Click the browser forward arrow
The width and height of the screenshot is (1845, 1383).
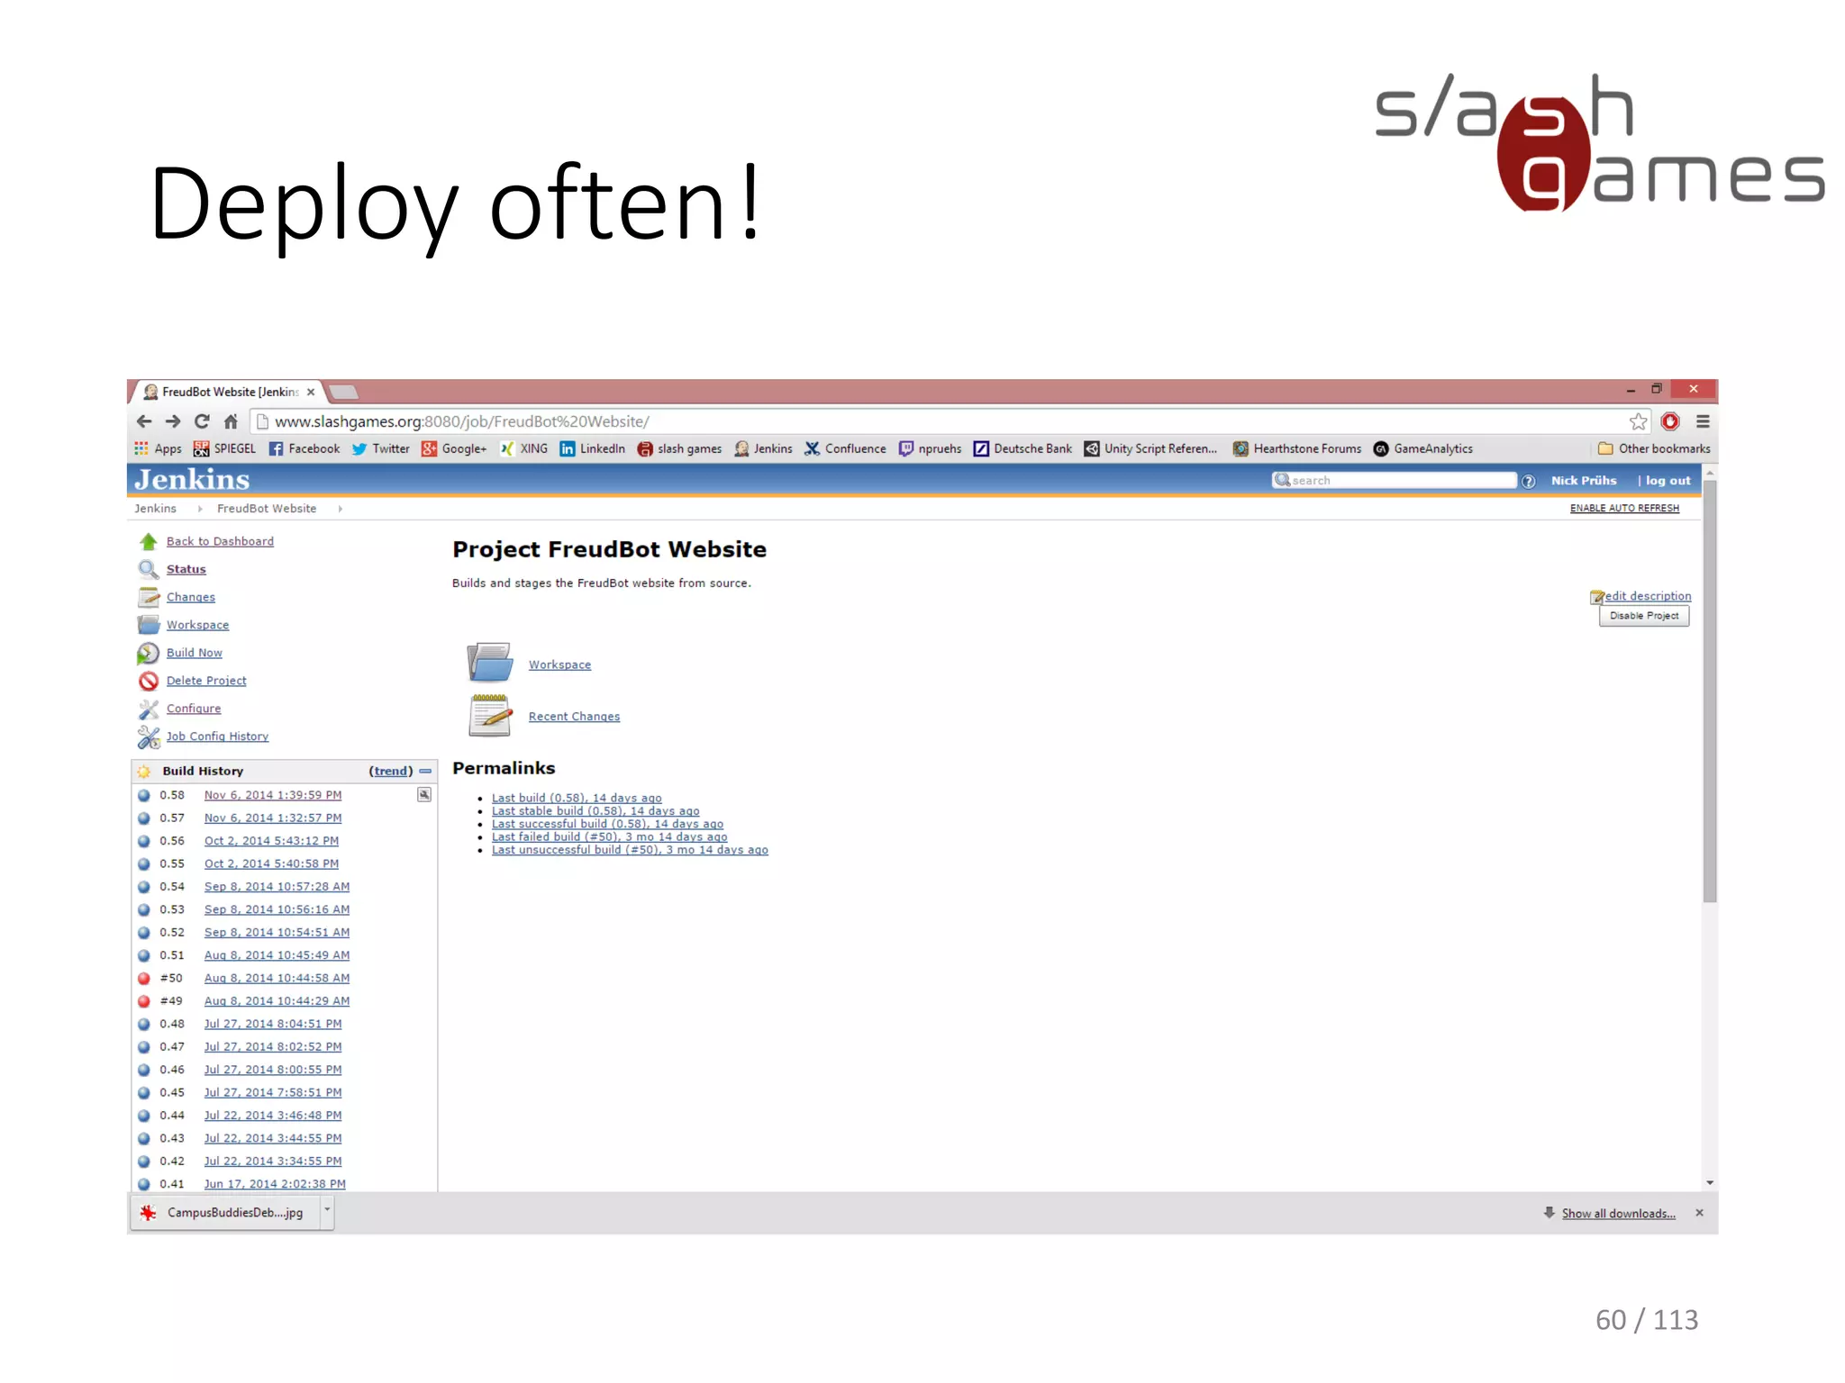point(173,421)
